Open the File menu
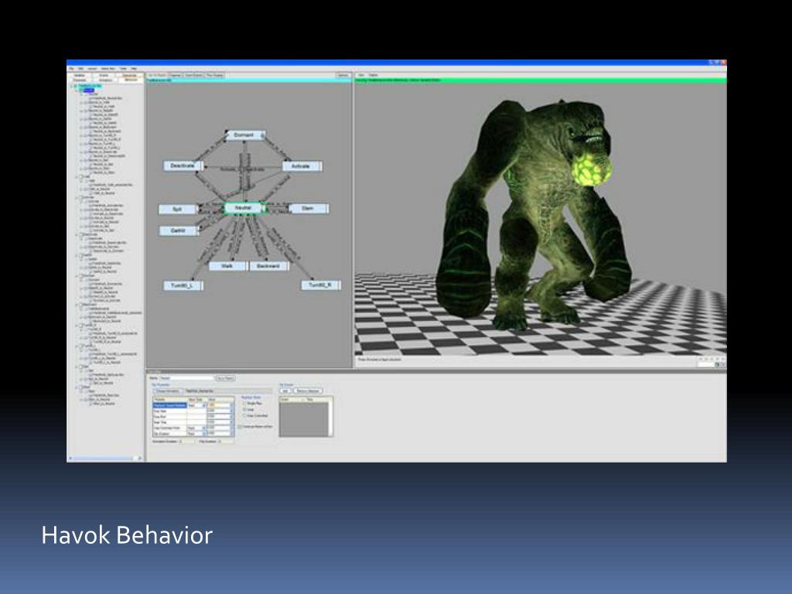Viewport: 792px width, 594px height. coord(72,69)
